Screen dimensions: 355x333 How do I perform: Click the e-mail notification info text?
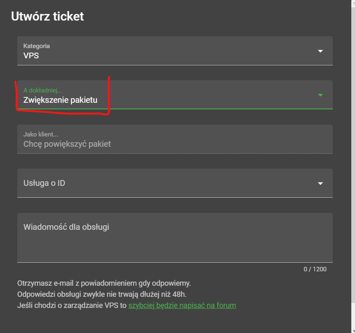[104, 283]
